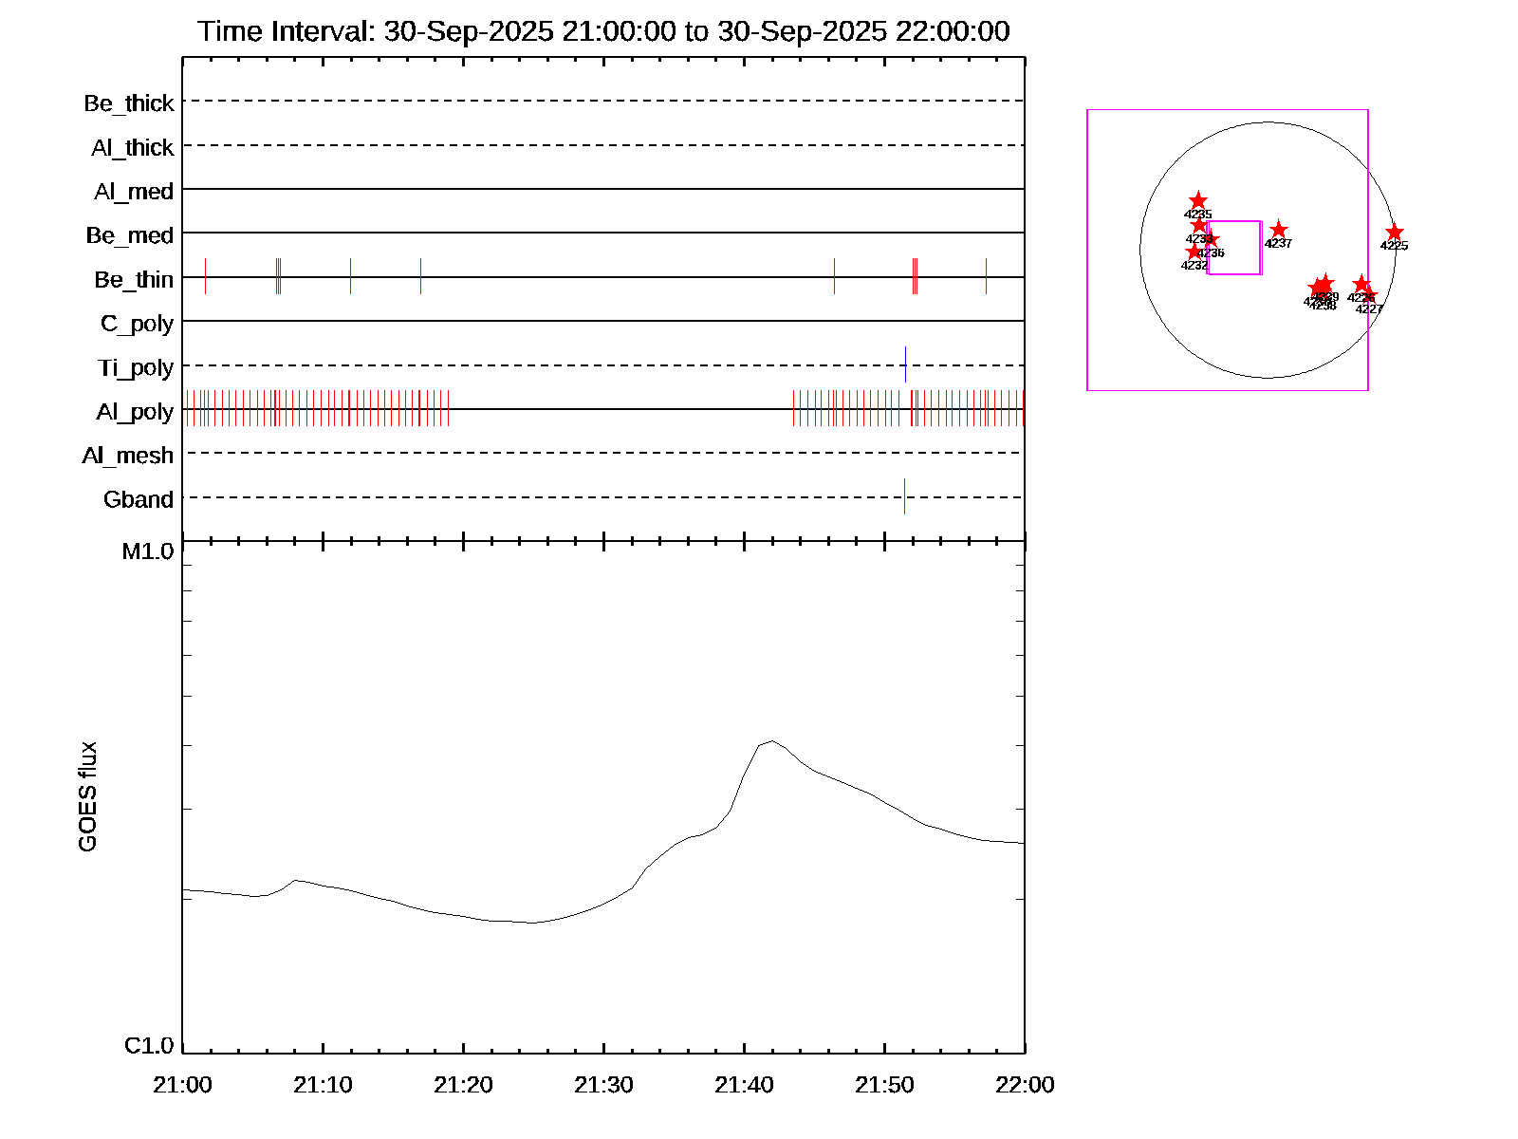Image resolution: width=1518 pixels, height=1139 pixels.
Task: Click the M1.0 flux axis label
Action: (148, 551)
